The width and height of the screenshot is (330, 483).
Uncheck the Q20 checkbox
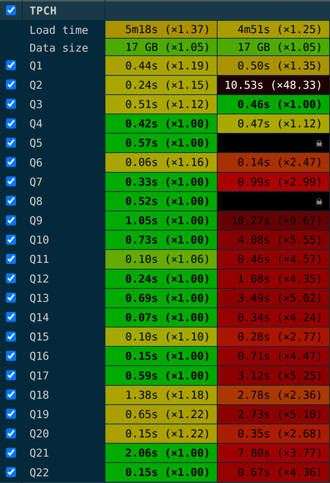11,433
